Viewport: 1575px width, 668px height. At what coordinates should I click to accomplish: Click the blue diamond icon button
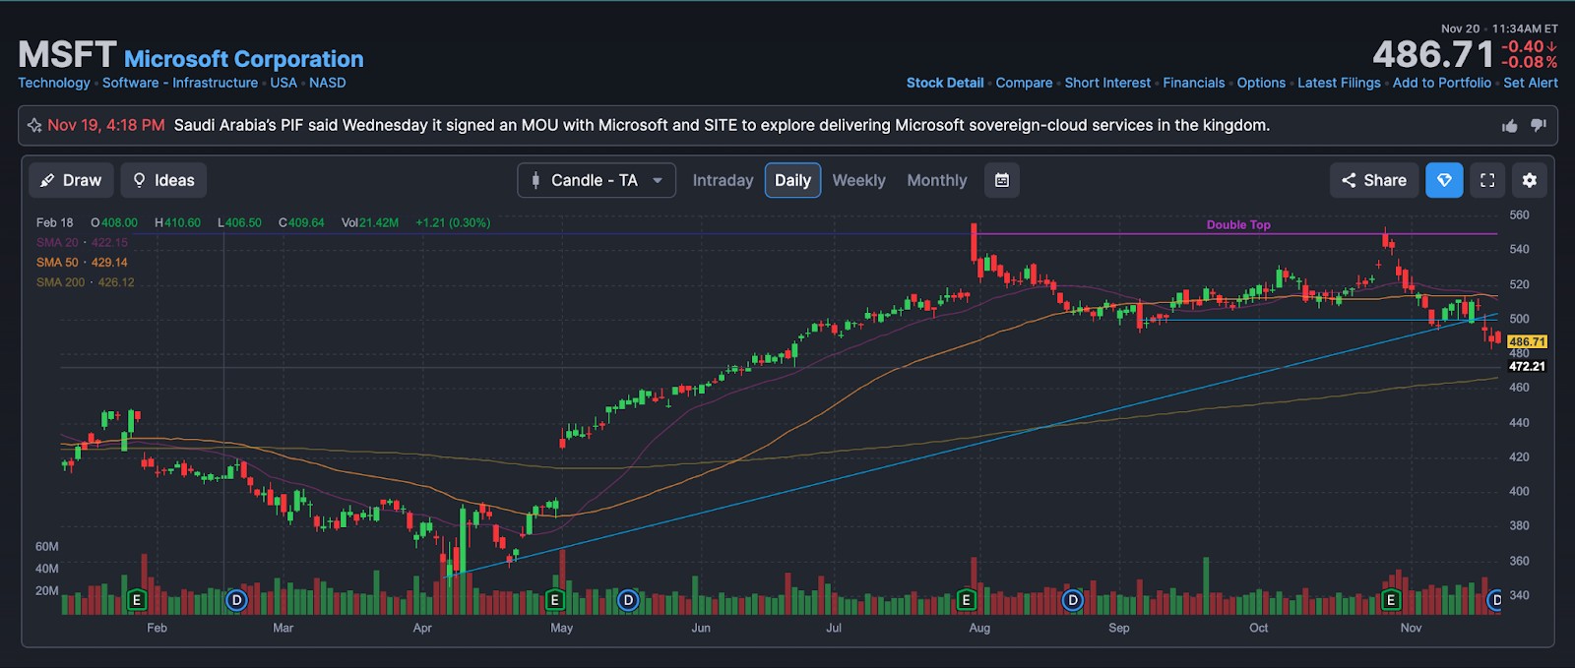tap(1444, 180)
